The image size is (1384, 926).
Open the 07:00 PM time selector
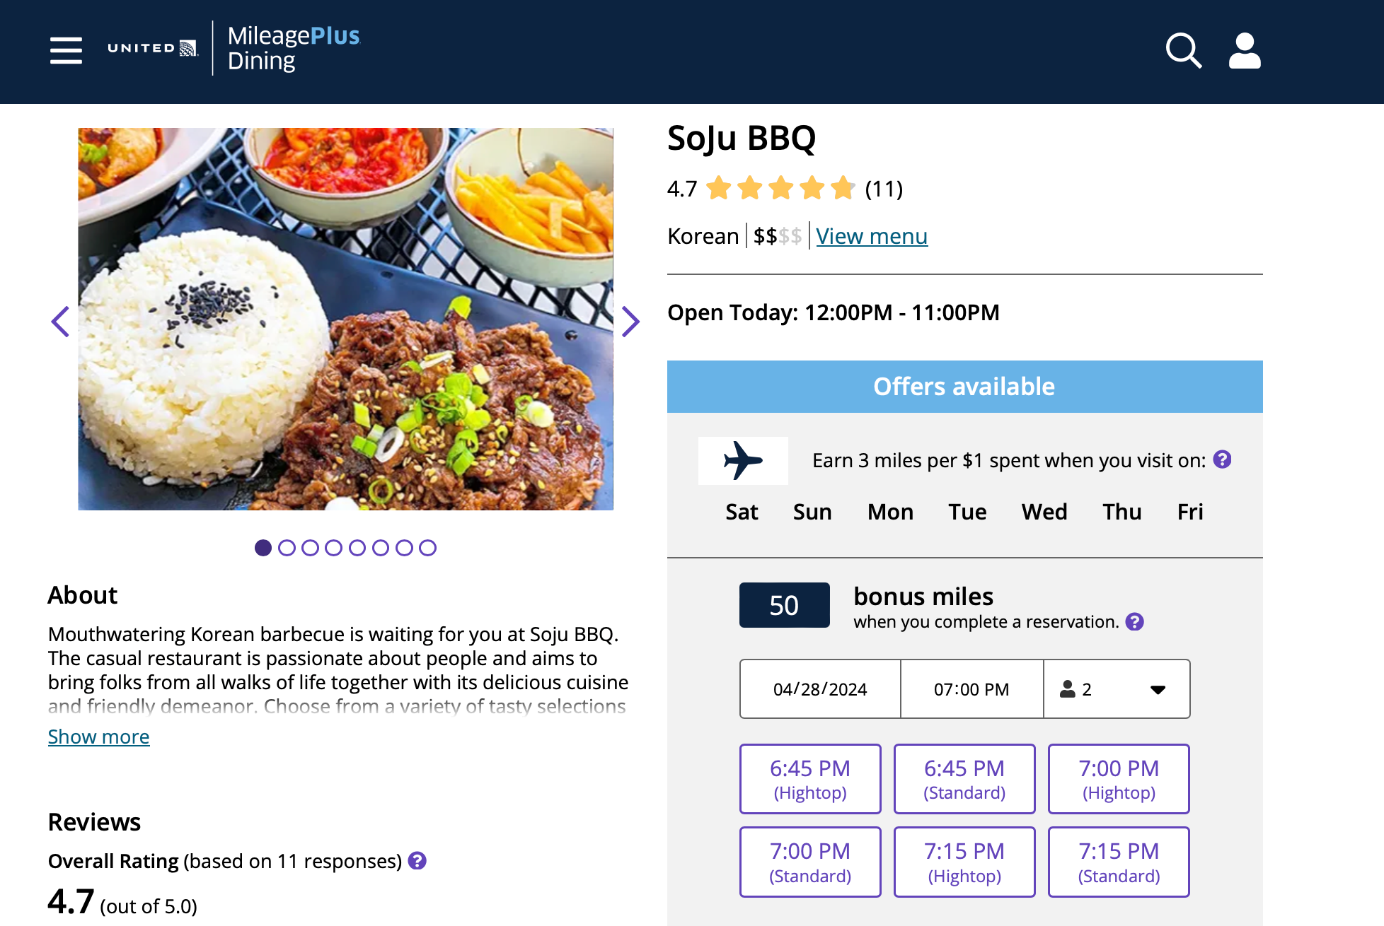(x=971, y=689)
